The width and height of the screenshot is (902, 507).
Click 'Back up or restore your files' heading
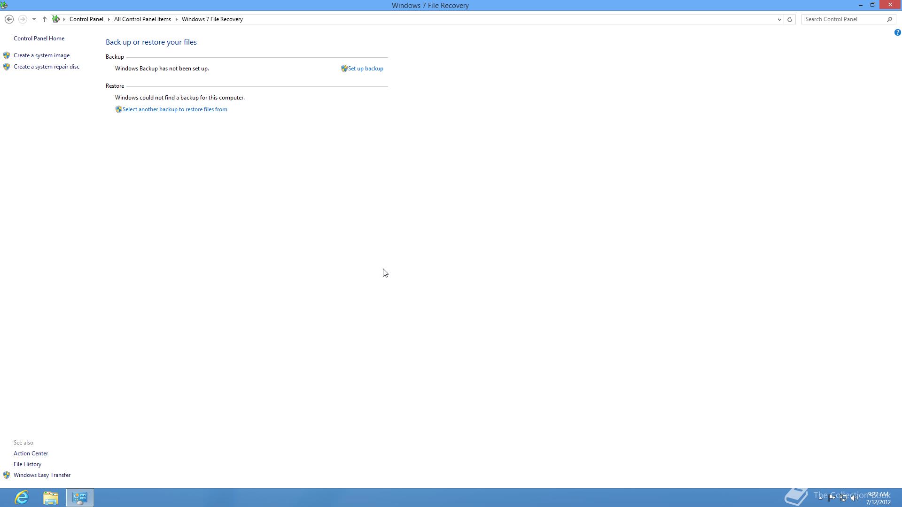click(x=151, y=42)
